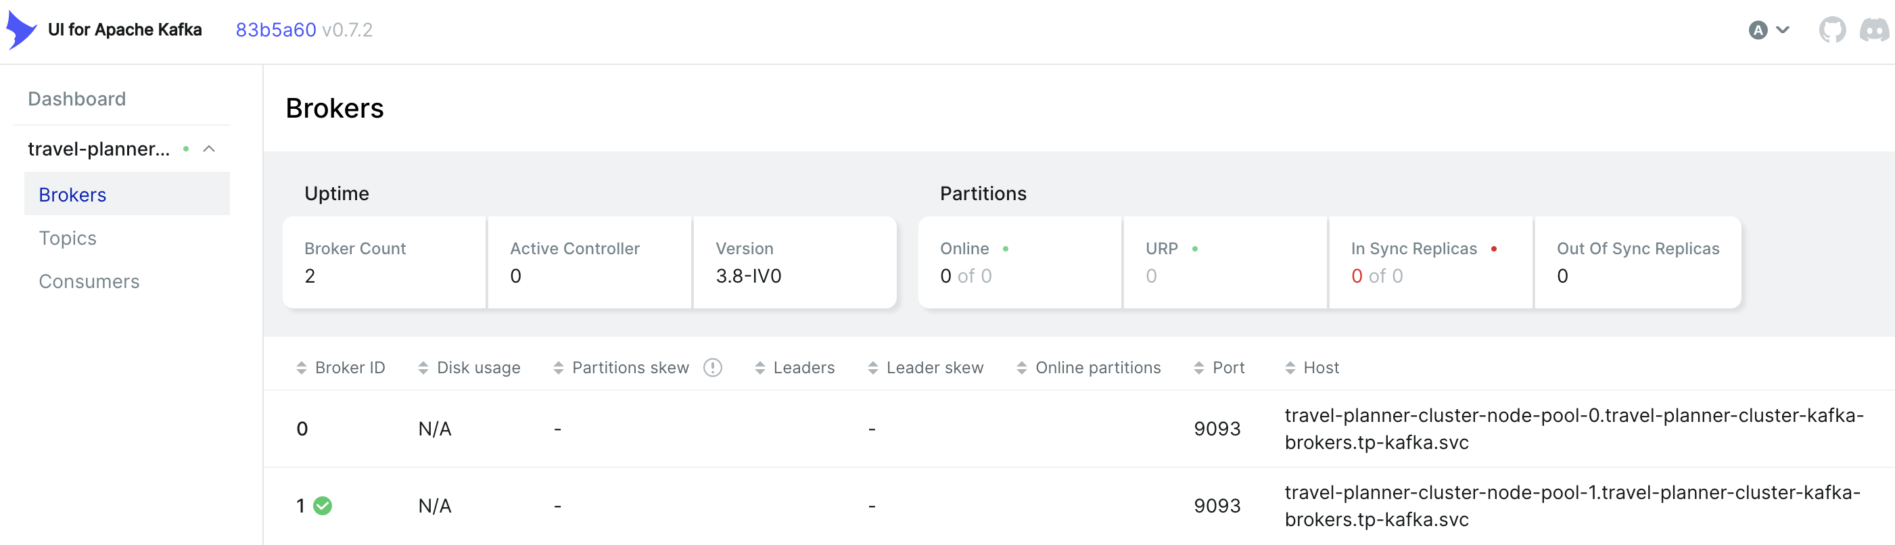Image resolution: width=1895 pixels, height=545 pixels.
Task: Sort table by Broker ID
Action: click(341, 367)
